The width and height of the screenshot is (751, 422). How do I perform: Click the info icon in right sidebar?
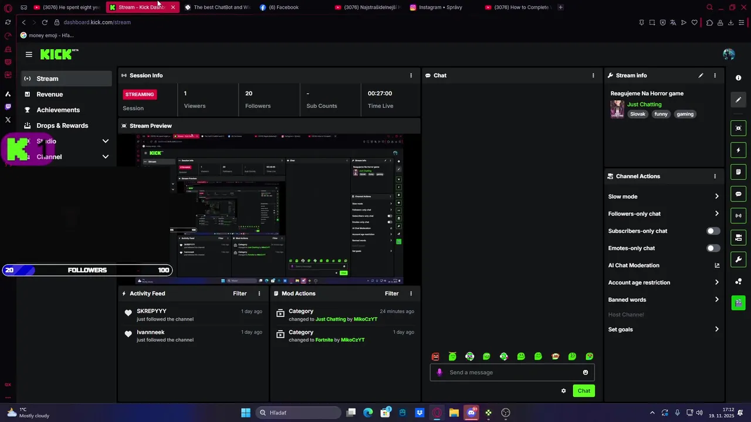pos(739,78)
